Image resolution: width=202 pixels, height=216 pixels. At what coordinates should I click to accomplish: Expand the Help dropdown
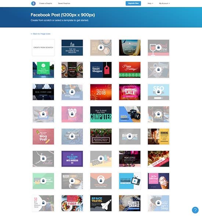150,3
